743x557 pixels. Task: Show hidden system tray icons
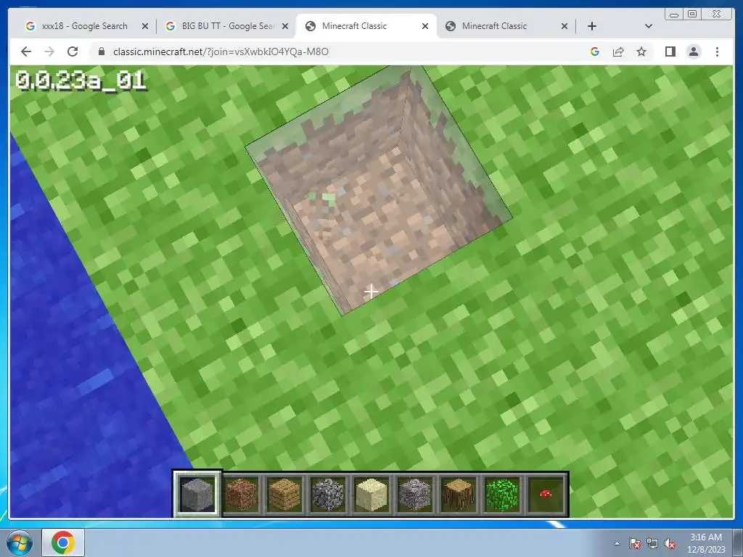coord(617,543)
